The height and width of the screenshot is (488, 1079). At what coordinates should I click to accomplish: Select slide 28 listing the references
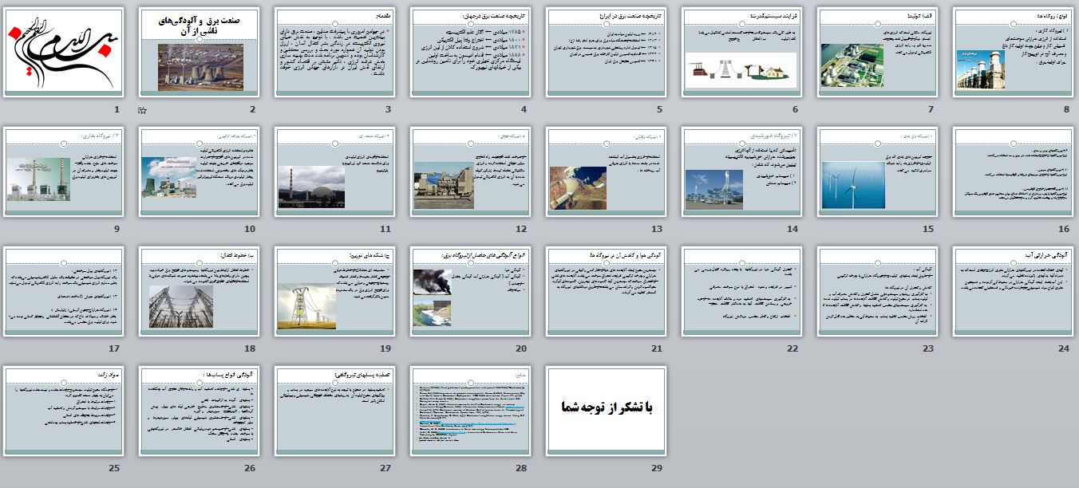471,411
